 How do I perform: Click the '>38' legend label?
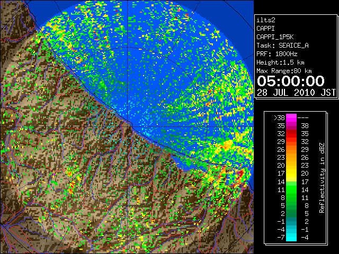[x=279, y=117]
